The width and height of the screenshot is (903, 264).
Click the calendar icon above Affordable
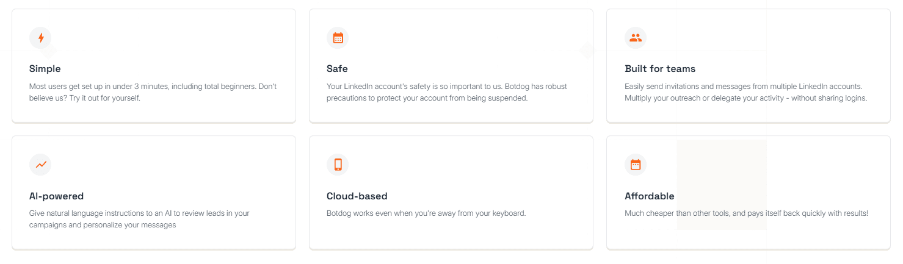(636, 165)
